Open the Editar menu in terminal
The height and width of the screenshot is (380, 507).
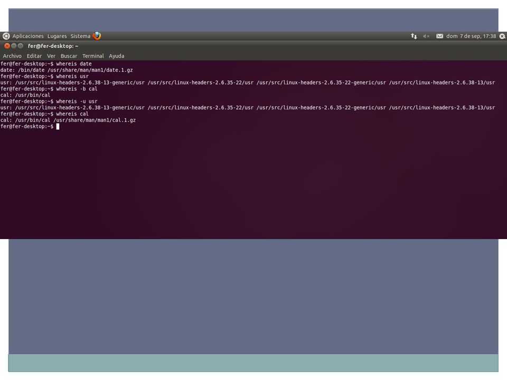point(34,56)
